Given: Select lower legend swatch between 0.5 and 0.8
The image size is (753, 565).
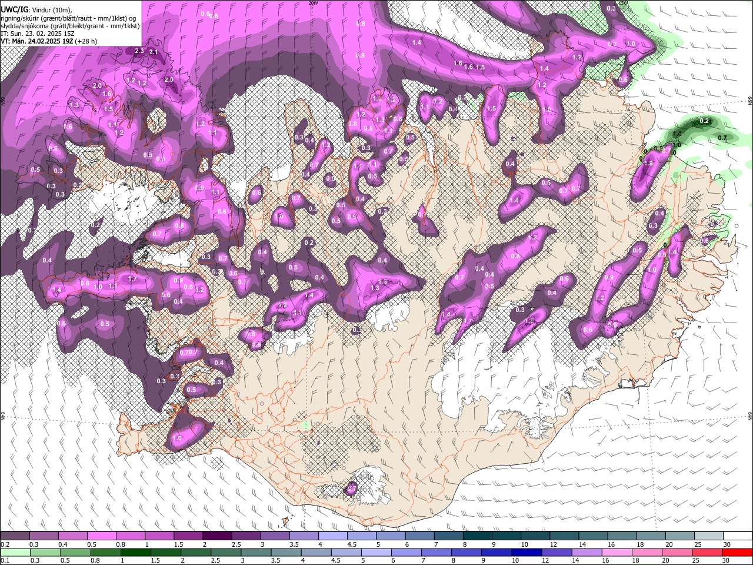Looking at the screenshot, I should 75,553.
